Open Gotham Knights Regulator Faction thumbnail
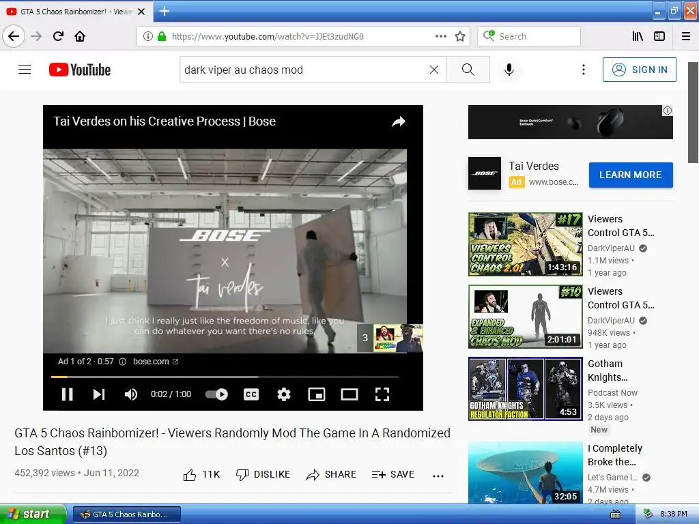Viewport: 699px width, 524px height. (525, 388)
